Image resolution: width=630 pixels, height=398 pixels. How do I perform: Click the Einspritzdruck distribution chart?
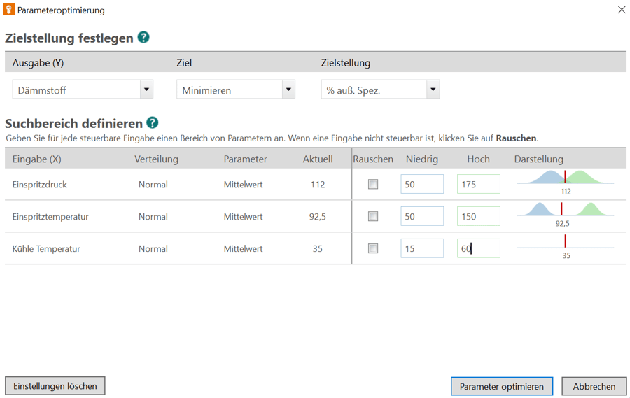pyautogui.click(x=565, y=179)
